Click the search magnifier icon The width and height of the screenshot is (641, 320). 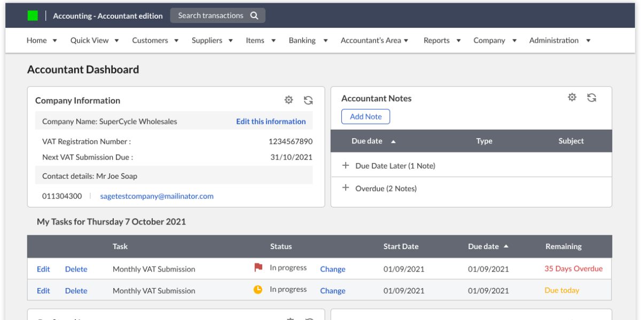pos(255,15)
